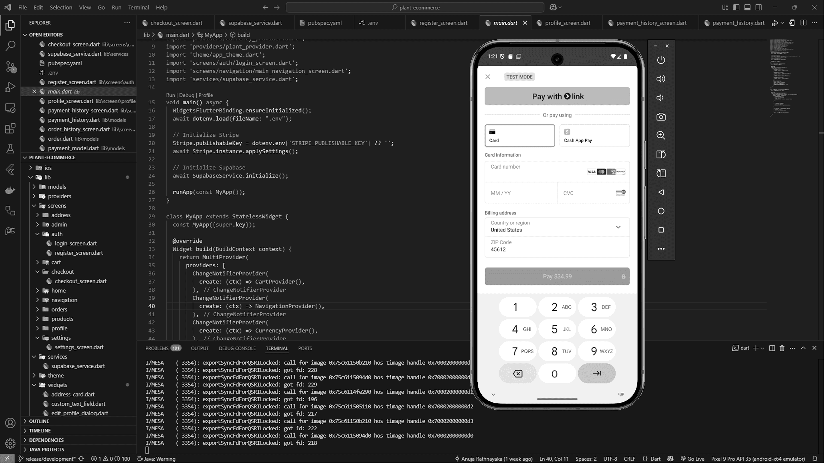Open the Extensions view

coord(10,128)
